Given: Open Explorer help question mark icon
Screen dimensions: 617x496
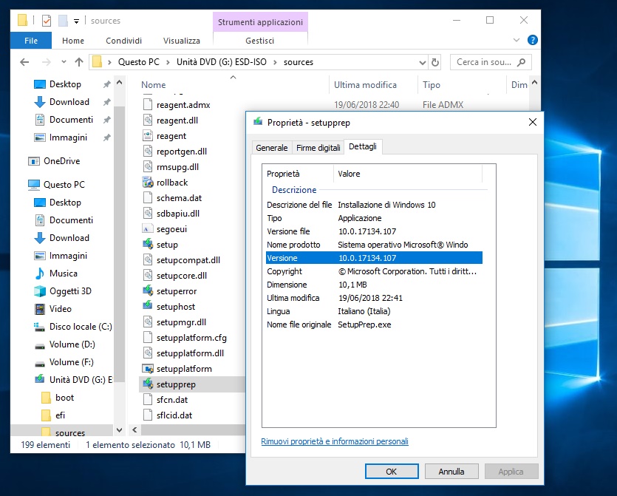Looking at the screenshot, I should 533,40.
